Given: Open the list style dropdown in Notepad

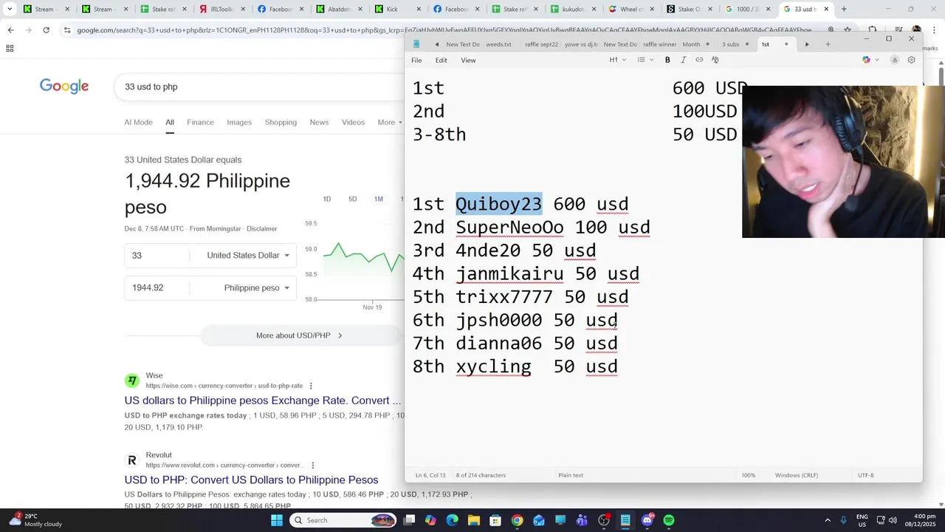Looking at the screenshot, I should 645,60.
